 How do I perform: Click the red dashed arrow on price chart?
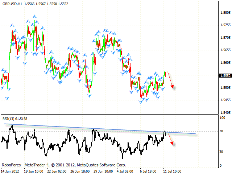[171, 80]
